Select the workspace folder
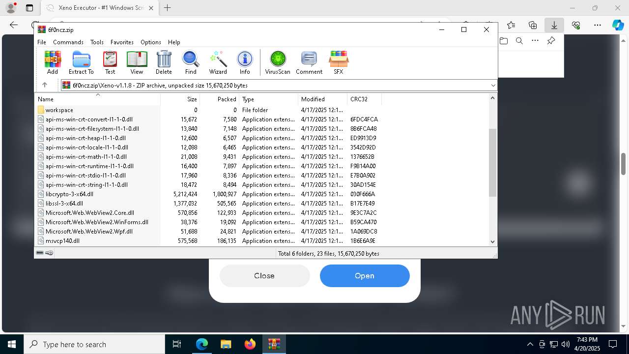 (x=59, y=110)
